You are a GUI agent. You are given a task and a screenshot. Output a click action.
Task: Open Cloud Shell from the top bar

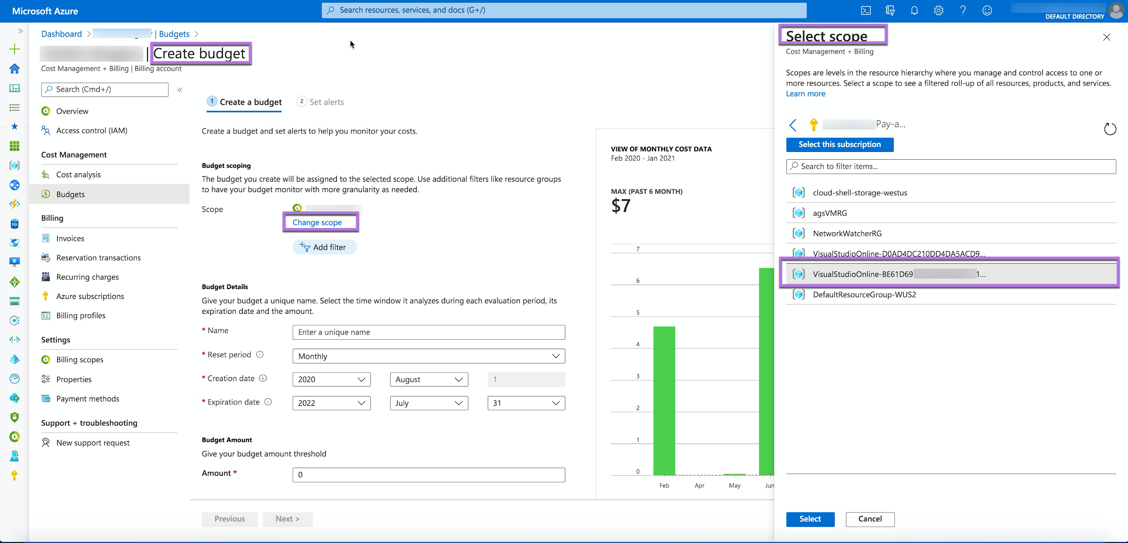(x=866, y=10)
